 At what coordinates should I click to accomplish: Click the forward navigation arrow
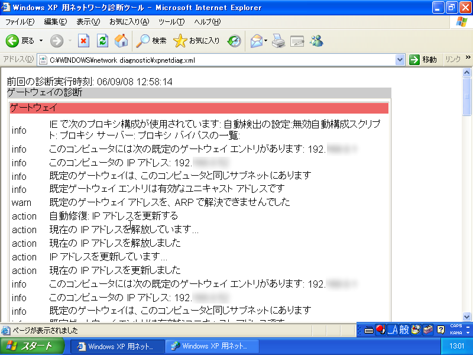coord(57,41)
